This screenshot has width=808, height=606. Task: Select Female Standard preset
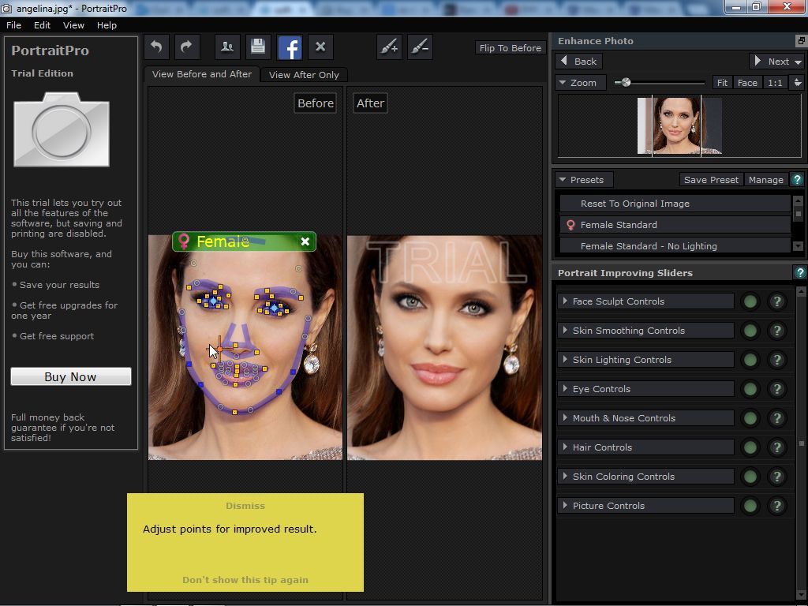pos(675,225)
